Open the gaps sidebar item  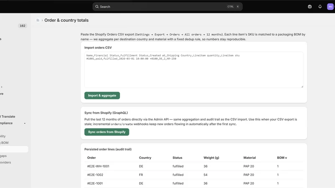3,156
